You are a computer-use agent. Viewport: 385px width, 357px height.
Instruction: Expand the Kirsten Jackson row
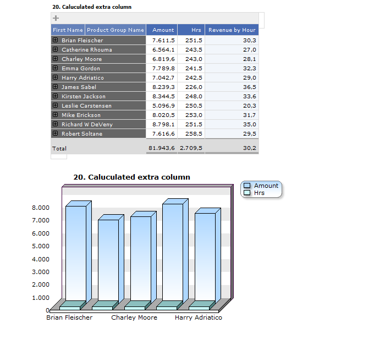pyautogui.click(x=55, y=96)
